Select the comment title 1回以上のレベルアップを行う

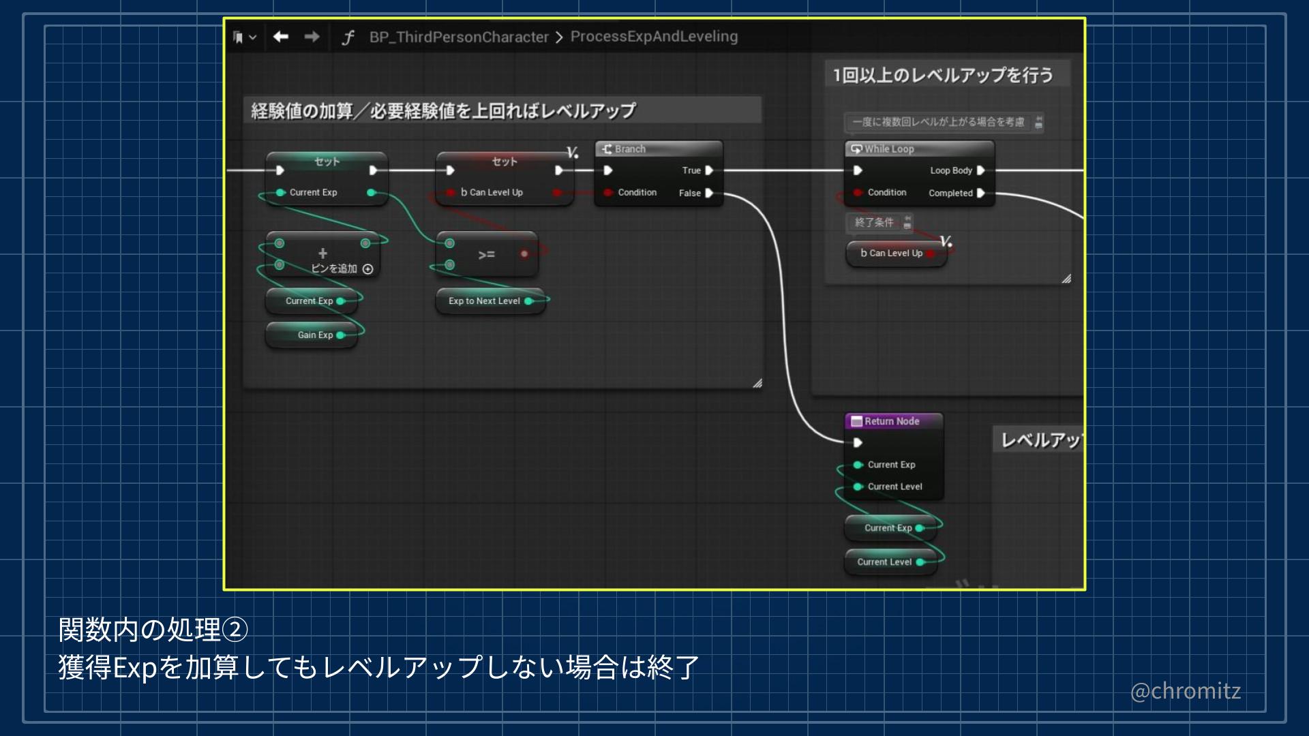[943, 75]
